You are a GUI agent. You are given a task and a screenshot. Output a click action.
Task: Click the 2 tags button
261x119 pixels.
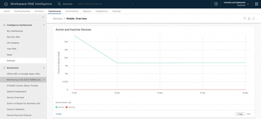click(x=240, y=114)
